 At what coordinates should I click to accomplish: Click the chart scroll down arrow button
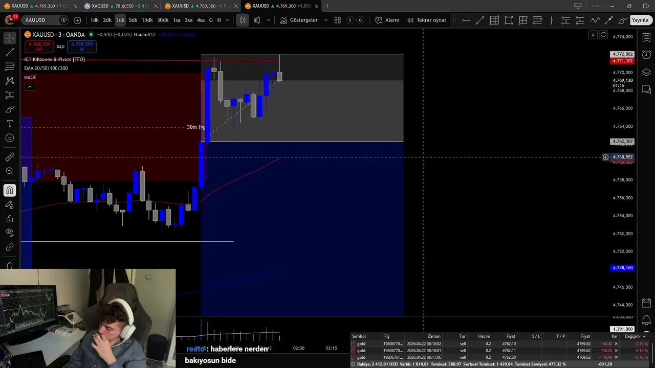point(593,35)
